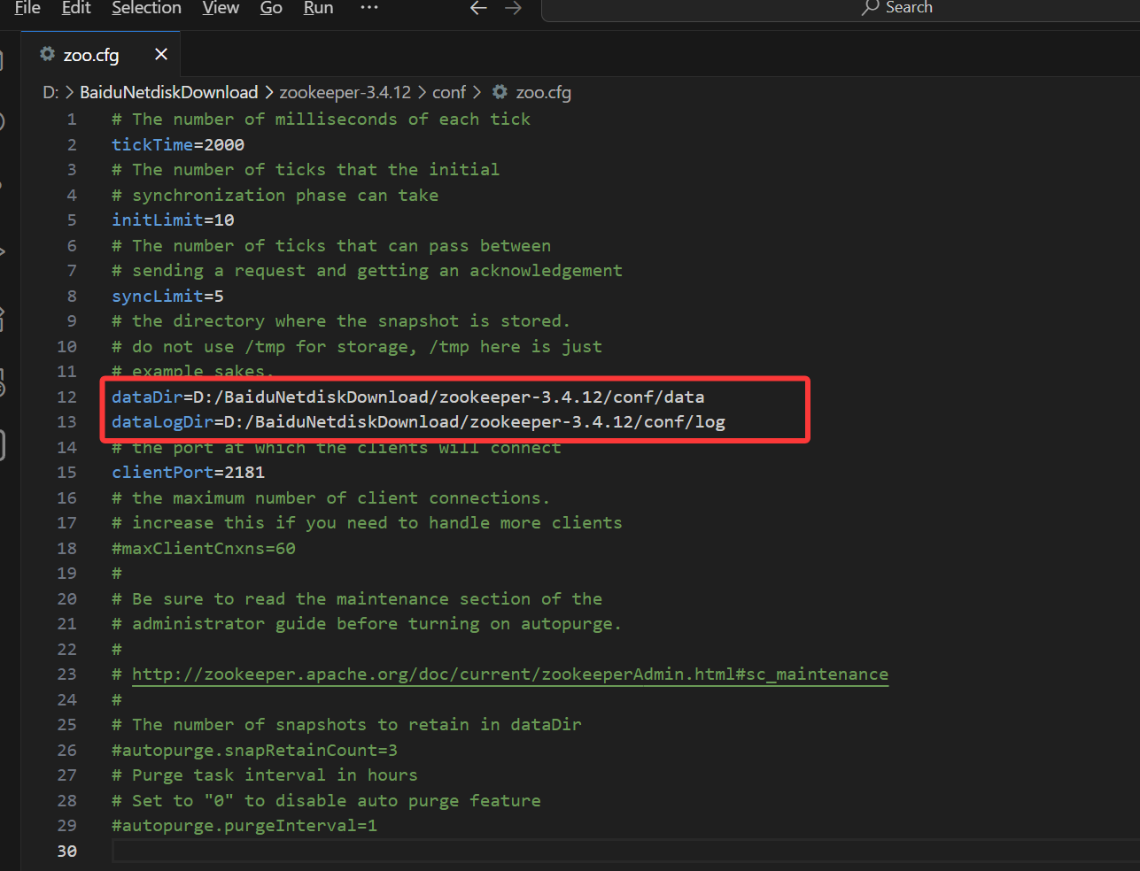Click the Go Back arrow
This screenshot has width=1140, height=871.
coord(478,8)
